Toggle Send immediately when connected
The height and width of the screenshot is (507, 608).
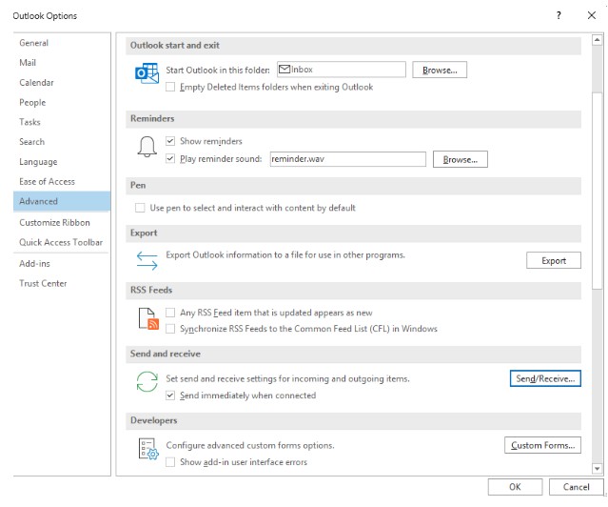(170, 395)
